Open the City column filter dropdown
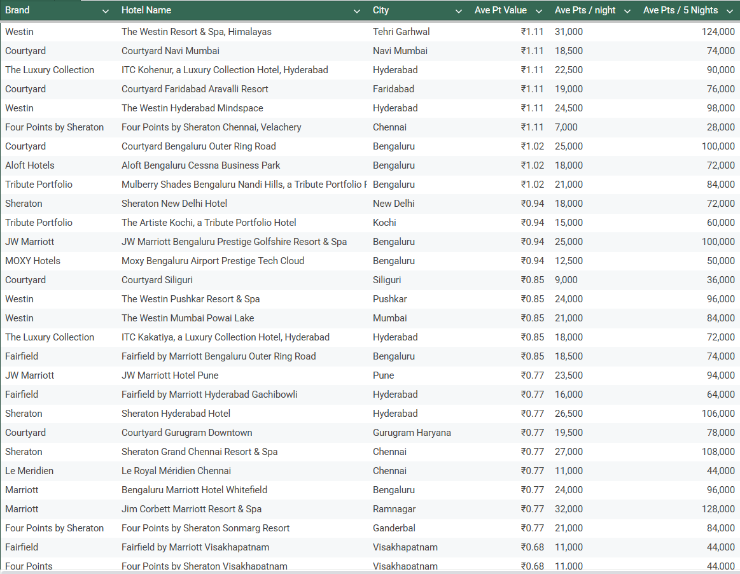The width and height of the screenshot is (740, 574). click(x=458, y=11)
